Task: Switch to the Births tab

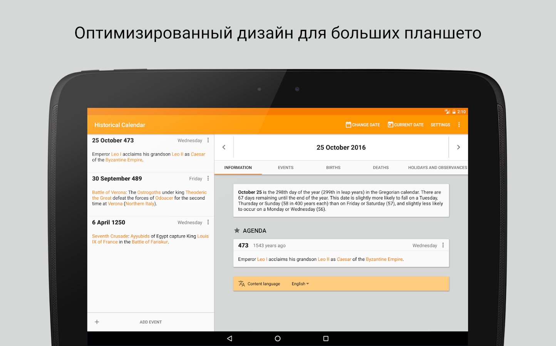Action: [x=333, y=168]
